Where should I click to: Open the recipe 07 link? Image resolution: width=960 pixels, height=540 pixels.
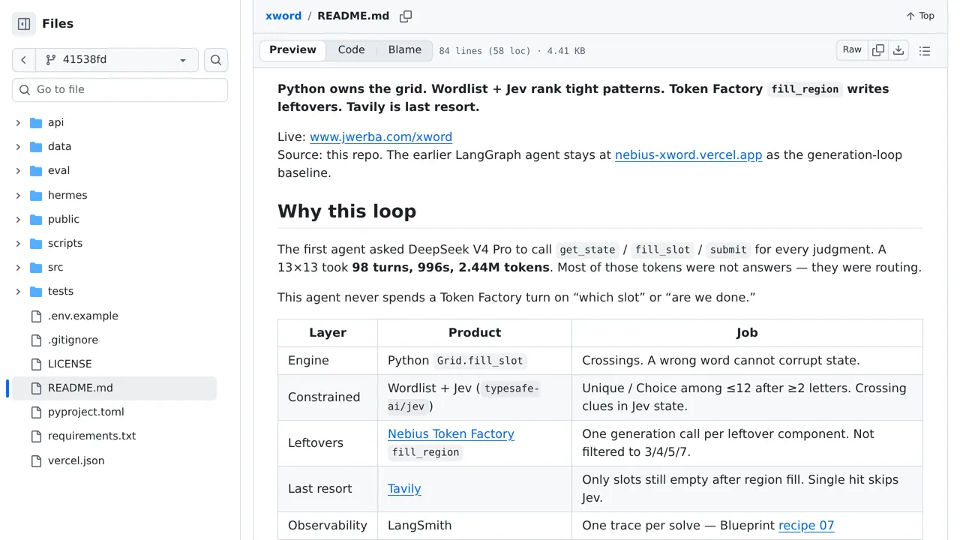point(806,525)
